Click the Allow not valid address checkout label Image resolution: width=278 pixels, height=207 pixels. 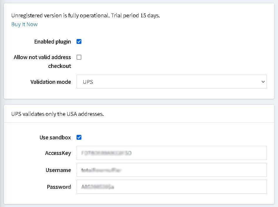pyautogui.click(x=42, y=61)
